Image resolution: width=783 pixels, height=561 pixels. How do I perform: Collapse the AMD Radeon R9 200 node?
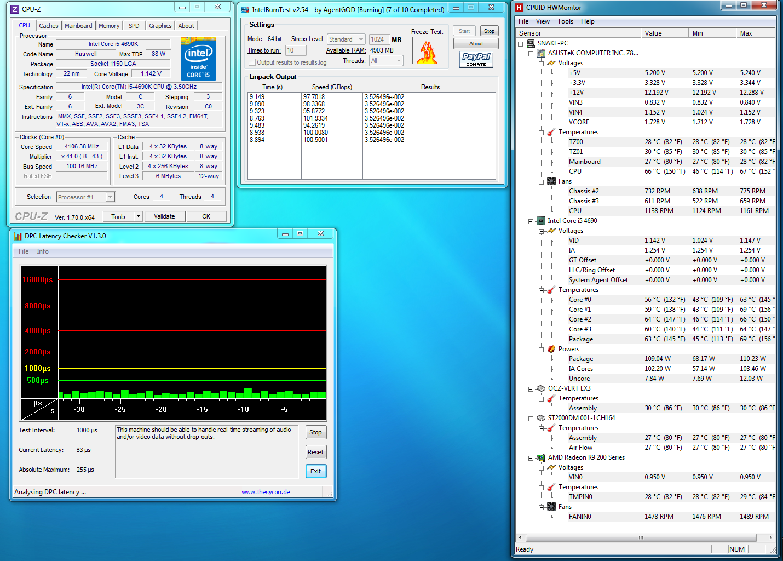(x=531, y=458)
